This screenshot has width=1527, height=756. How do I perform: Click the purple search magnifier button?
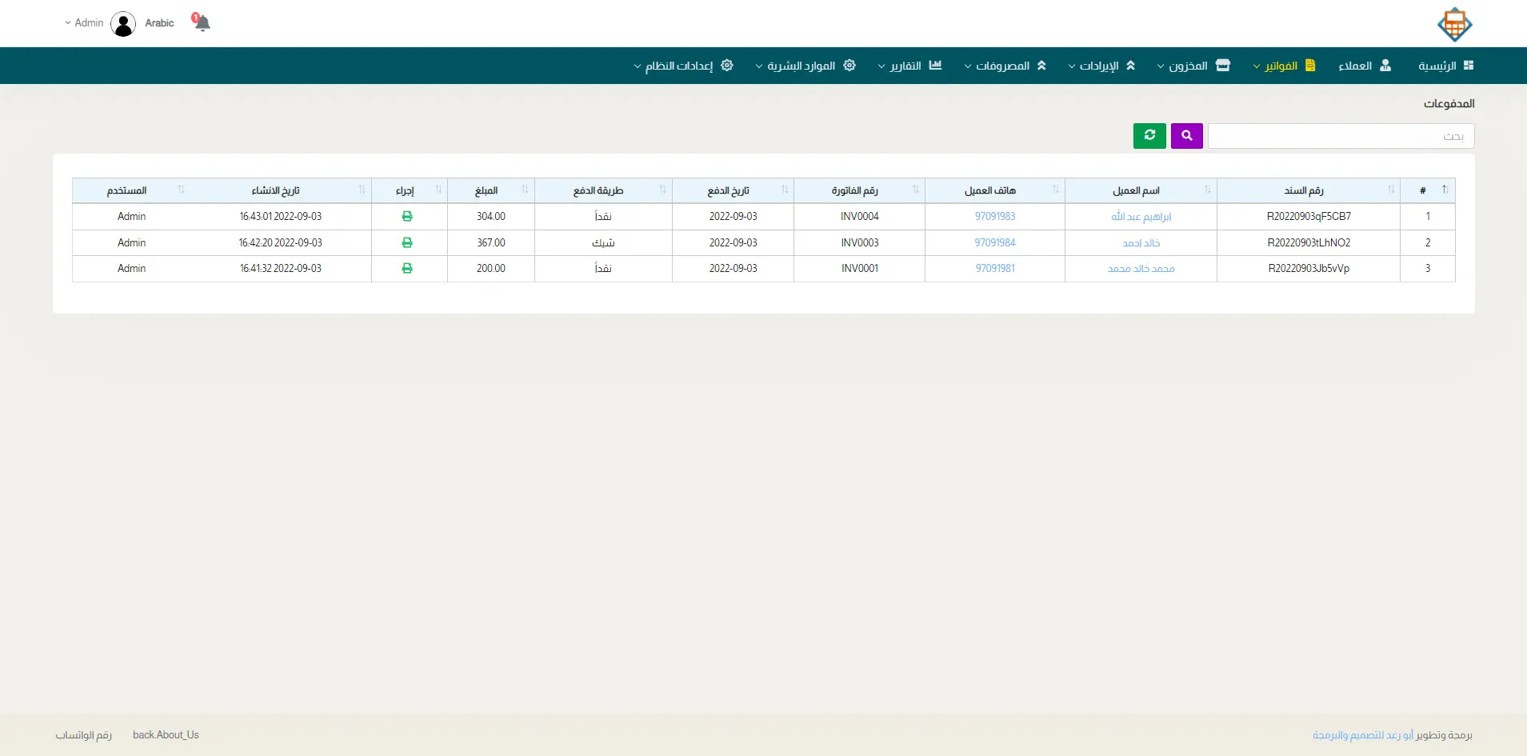pyautogui.click(x=1187, y=136)
